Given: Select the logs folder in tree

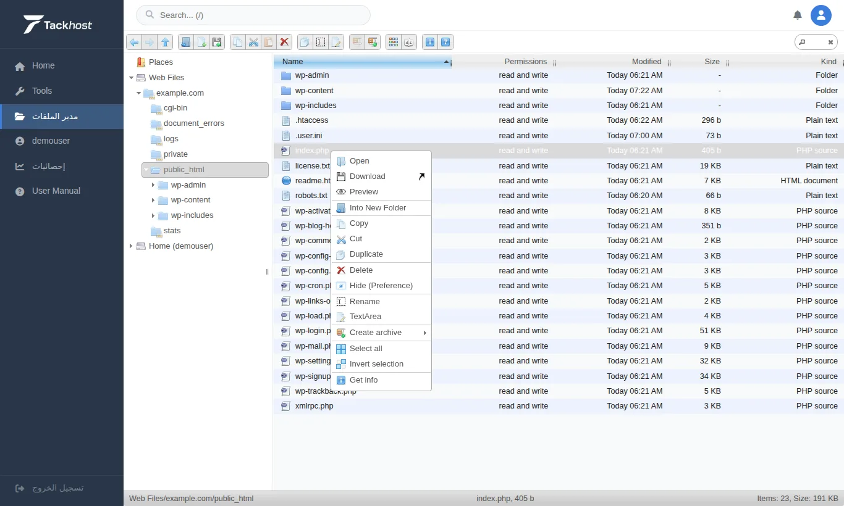Looking at the screenshot, I should point(171,139).
